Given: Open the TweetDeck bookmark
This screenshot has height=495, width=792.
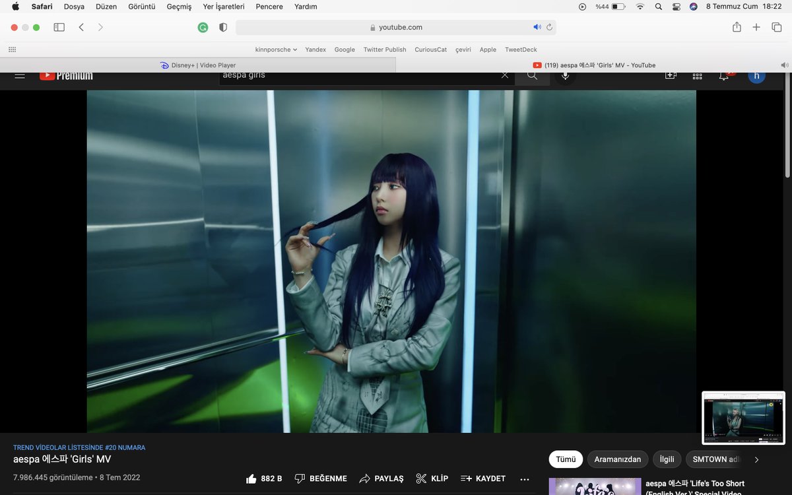Looking at the screenshot, I should click(x=521, y=49).
